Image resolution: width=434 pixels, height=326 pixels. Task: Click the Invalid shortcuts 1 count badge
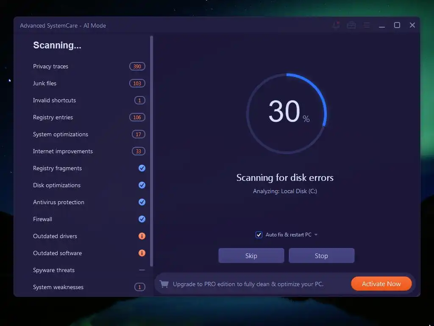pos(140,100)
